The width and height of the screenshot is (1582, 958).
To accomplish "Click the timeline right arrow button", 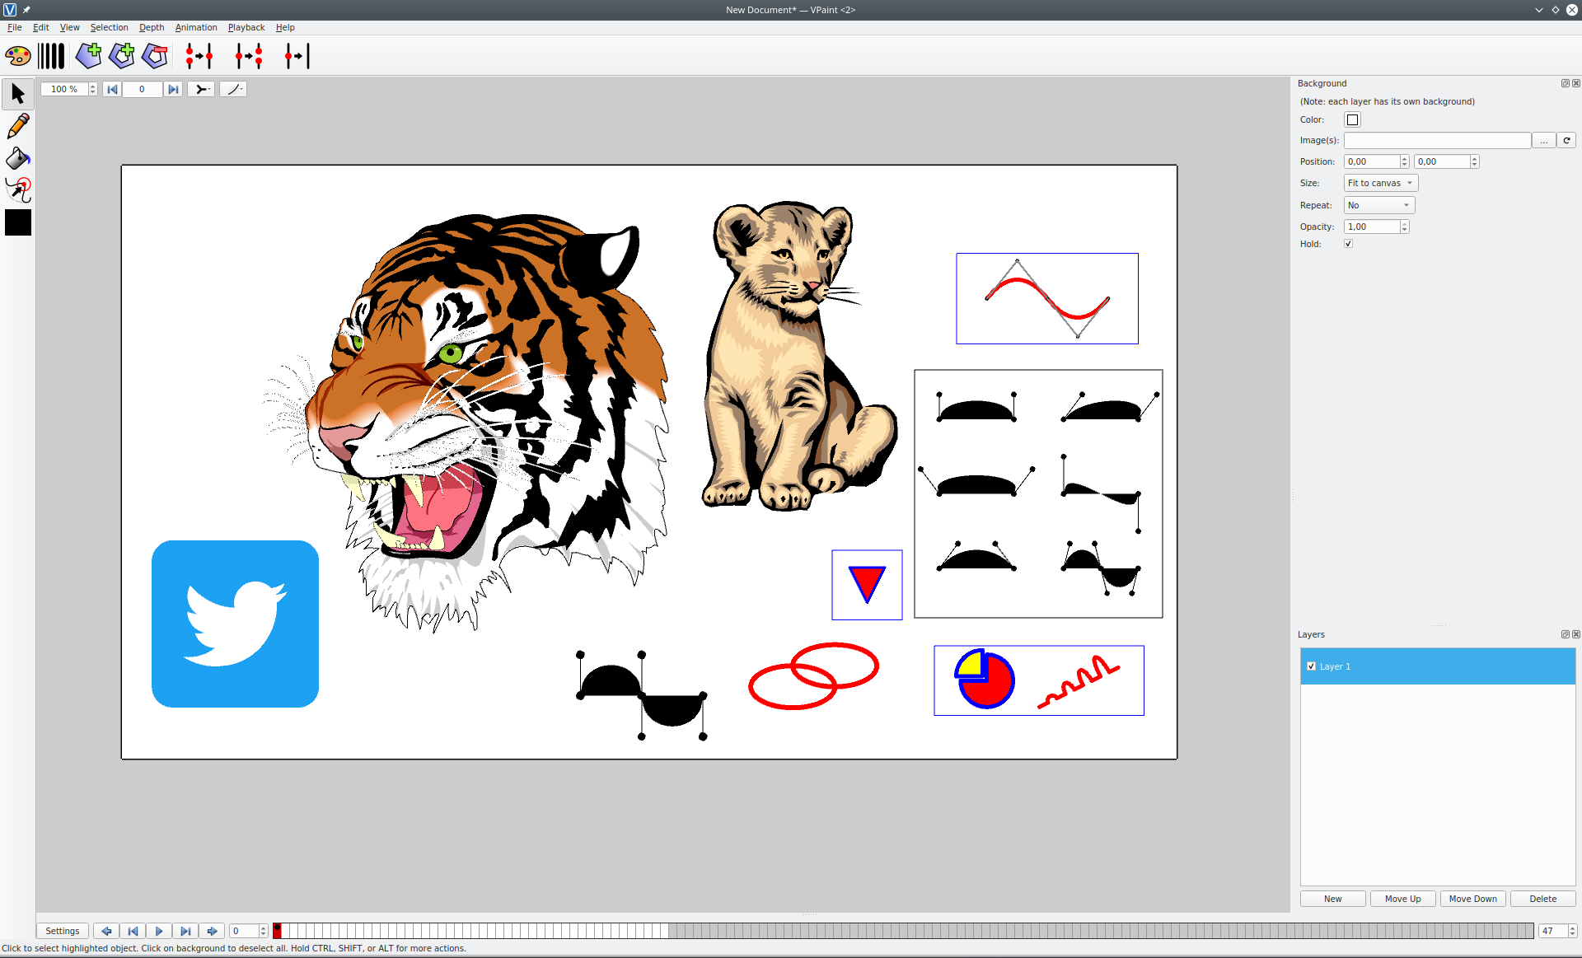I will point(212,931).
